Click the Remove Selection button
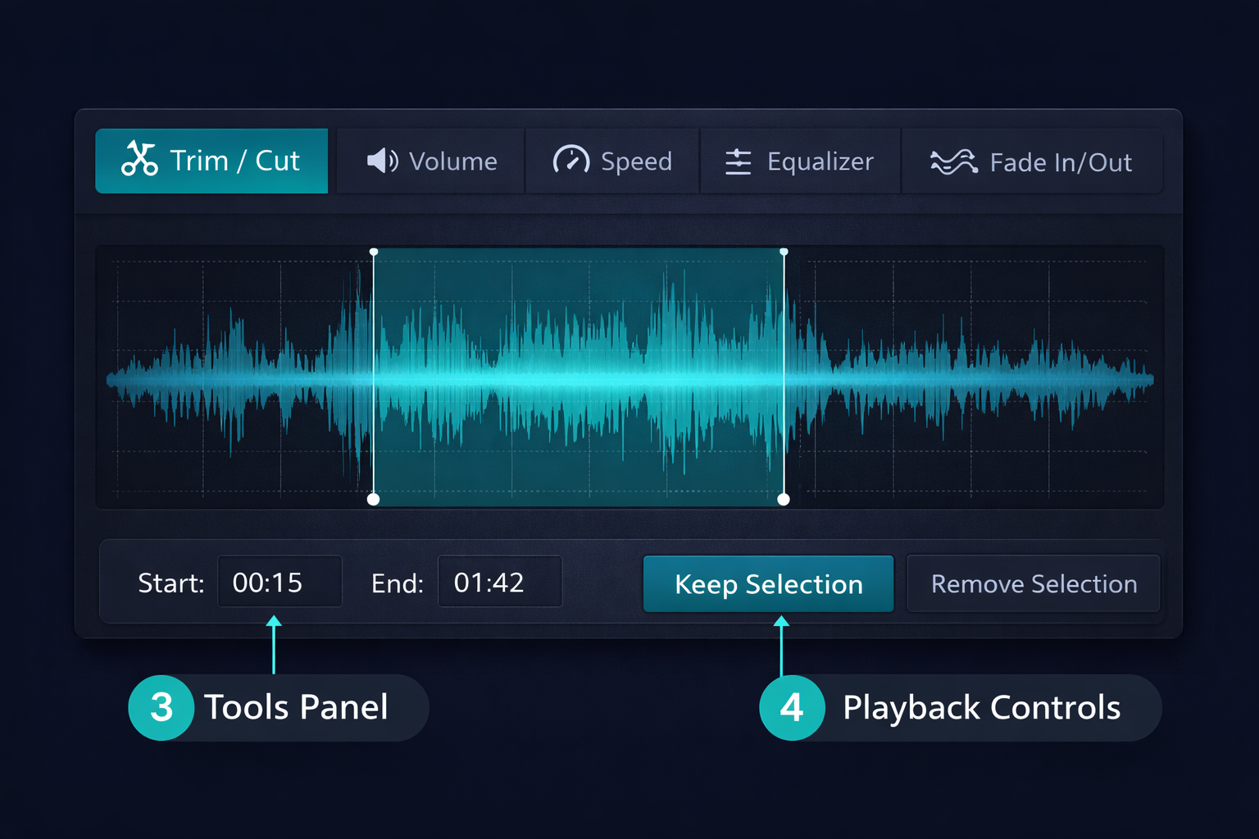Screen dimensions: 1259x839 (x=1033, y=583)
